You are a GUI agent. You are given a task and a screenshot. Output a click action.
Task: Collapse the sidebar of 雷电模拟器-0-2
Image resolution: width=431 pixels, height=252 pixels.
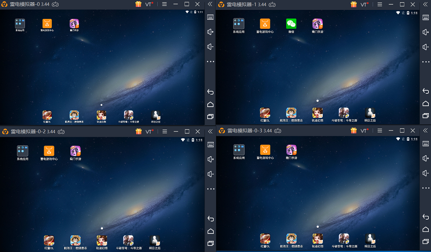click(210, 131)
